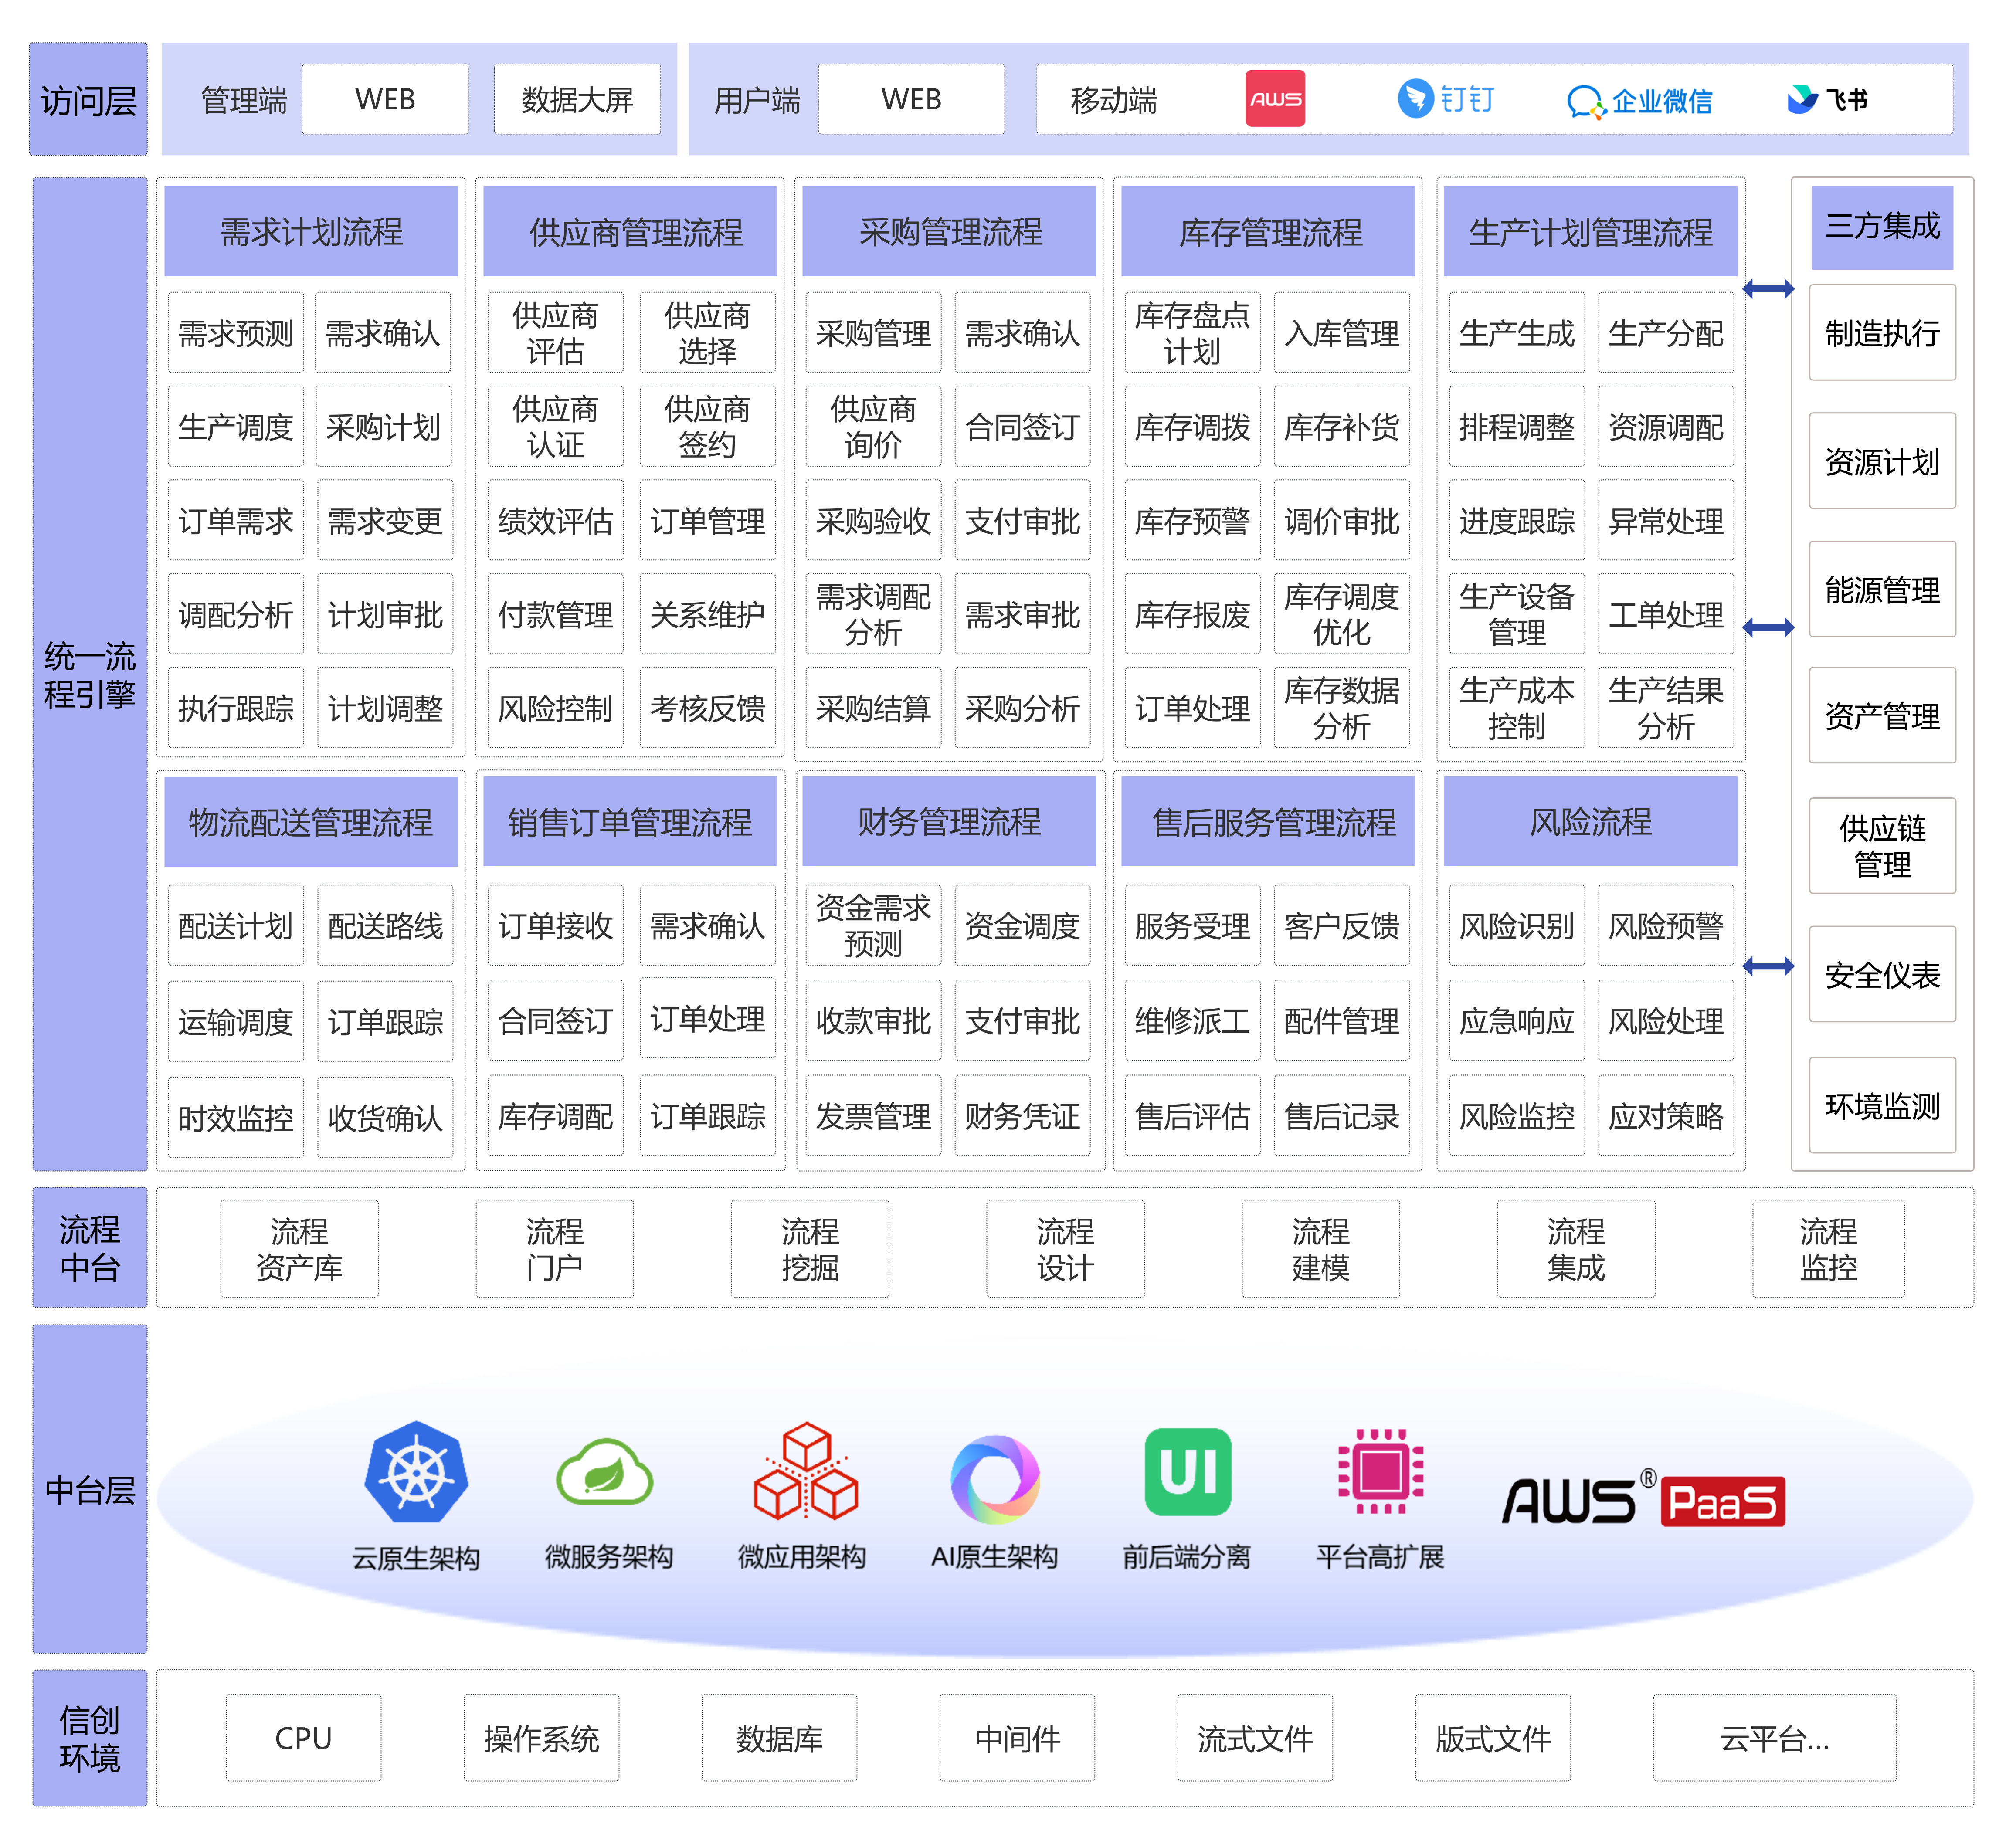2016x1837 pixels.
Task: Click the 资金需求预测 cell
Action: [873, 925]
